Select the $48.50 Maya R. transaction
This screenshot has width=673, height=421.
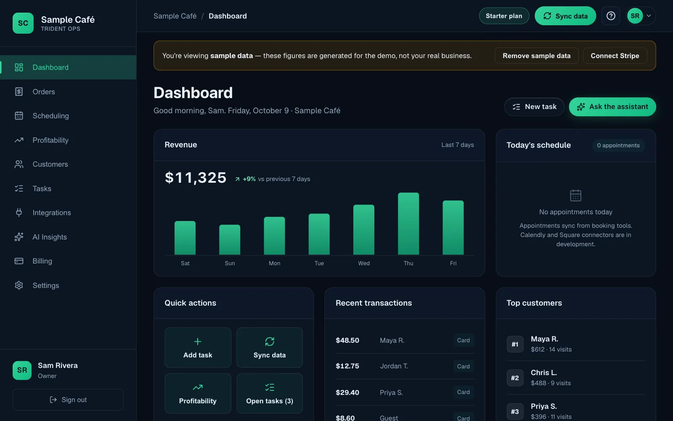(x=405, y=340)
